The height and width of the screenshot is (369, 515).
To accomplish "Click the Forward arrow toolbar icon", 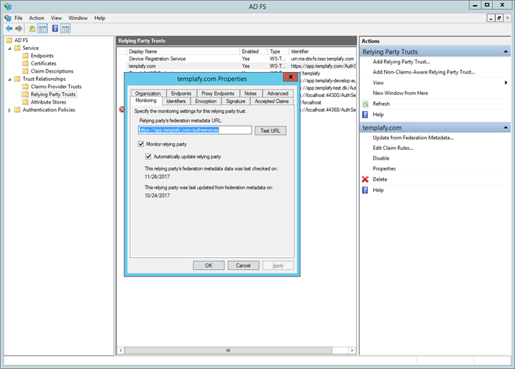I will [18, 29].
